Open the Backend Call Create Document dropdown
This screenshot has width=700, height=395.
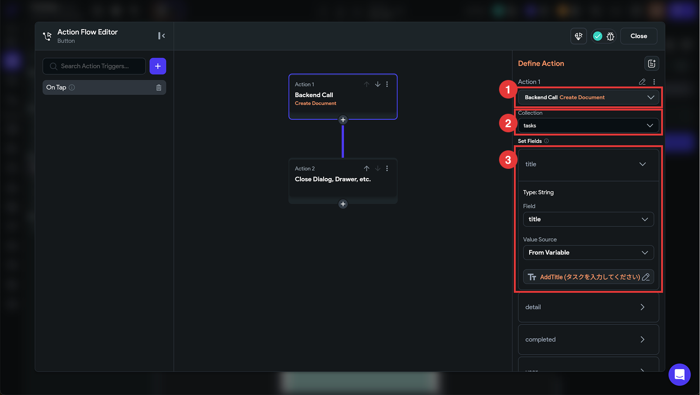[x=588, y=97]
